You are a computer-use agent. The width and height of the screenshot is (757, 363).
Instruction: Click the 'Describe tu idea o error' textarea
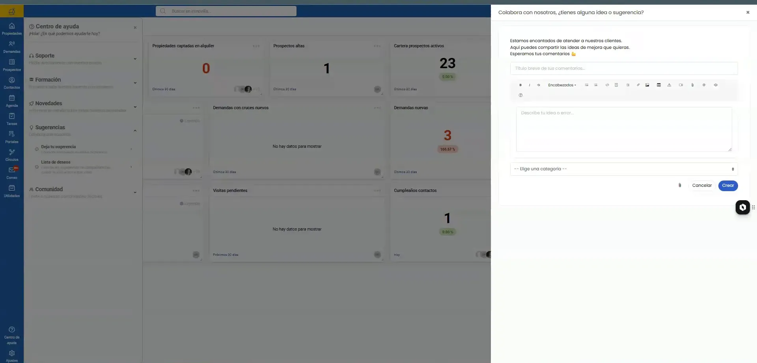pyautogui.click(x=624, y=129)
